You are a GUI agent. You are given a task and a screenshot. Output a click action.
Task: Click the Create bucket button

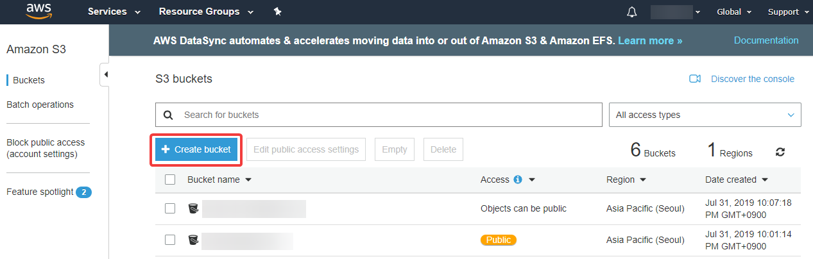pos(196,149)
